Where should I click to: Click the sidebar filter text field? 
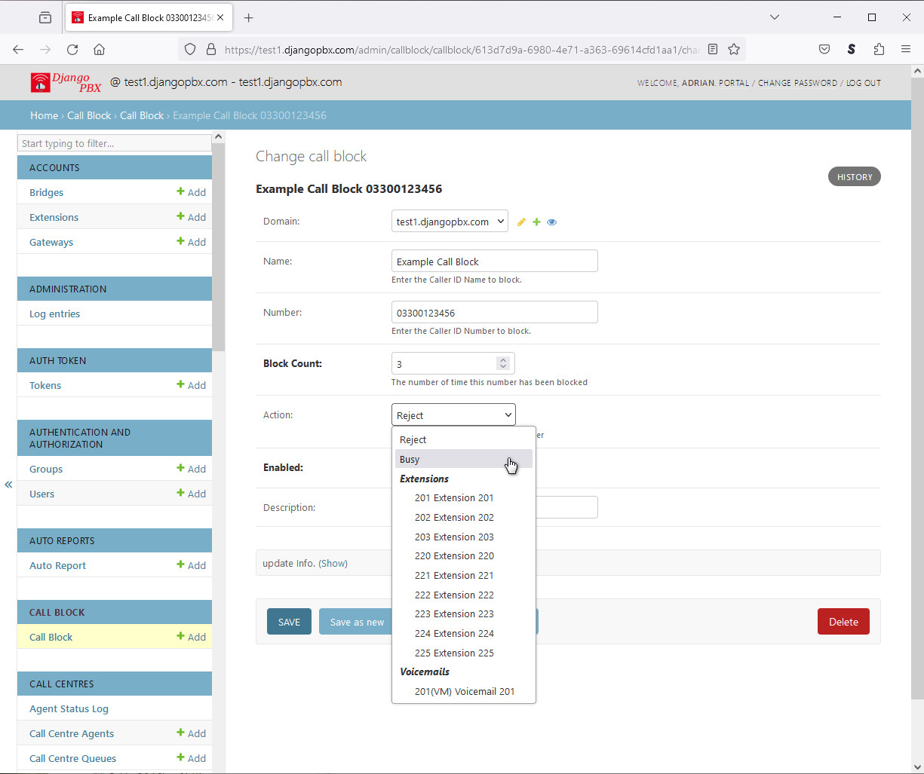115,143
